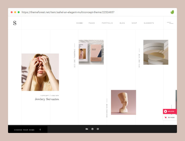Open the Instagram social icon in the footer
185x141 pixels.
pos(98,129)
